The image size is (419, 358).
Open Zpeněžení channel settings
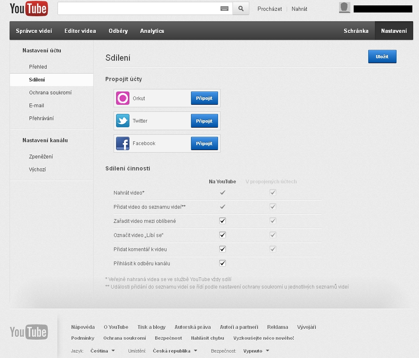41,156
